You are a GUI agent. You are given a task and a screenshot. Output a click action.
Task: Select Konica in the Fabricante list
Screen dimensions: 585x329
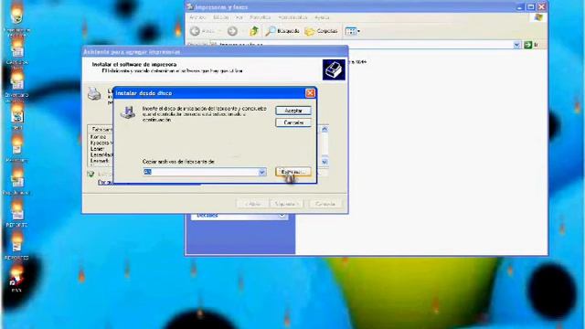(98, 137)
